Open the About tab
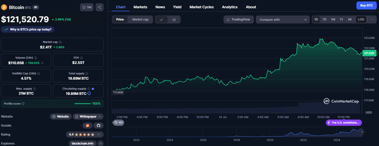 [x=251, y=7]
